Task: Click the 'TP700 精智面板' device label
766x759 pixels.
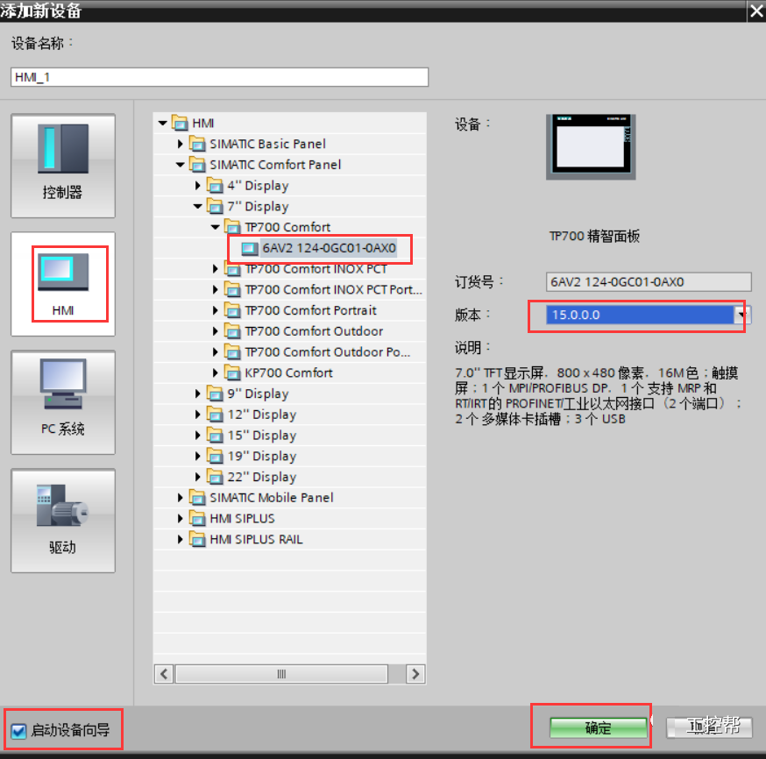Action: (x=594, y=237)
